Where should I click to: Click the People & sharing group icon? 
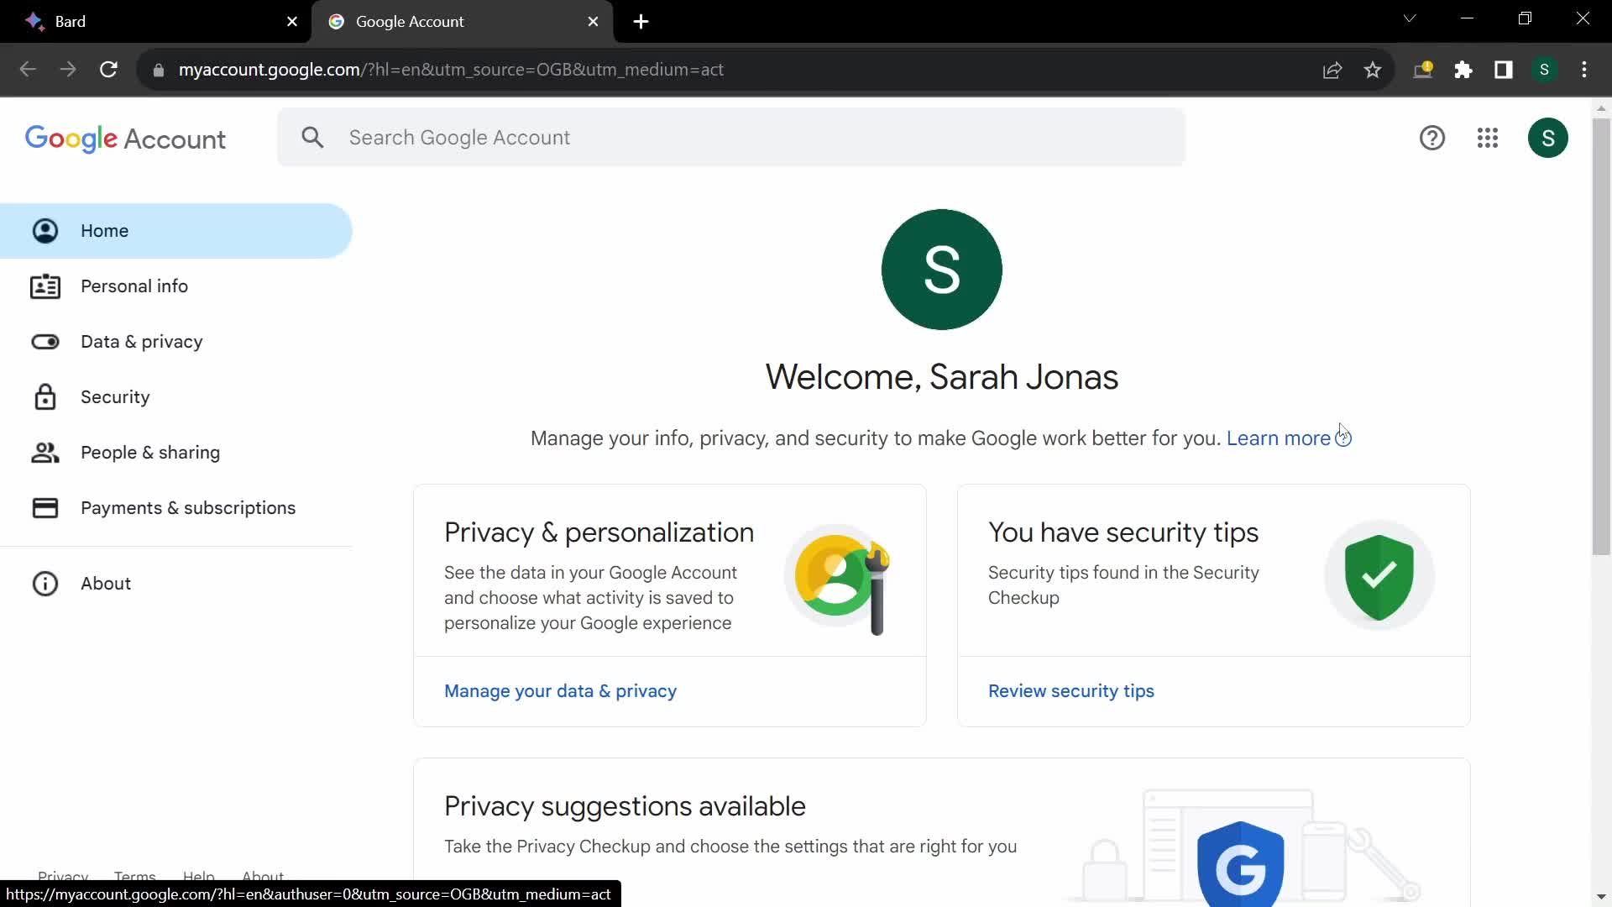[45, 453]
